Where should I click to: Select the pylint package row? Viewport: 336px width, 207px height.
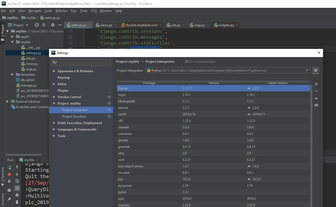point(213,192)
